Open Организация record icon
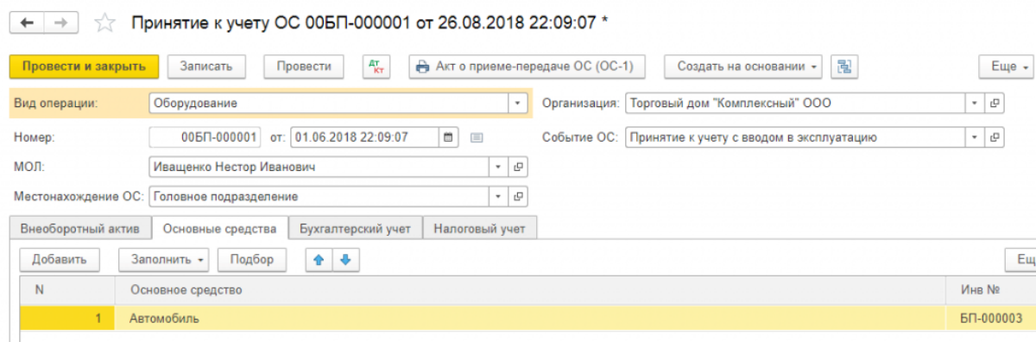 995,104
